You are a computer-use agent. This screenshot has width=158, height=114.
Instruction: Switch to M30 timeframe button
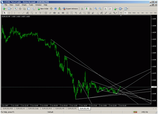[x=134, y=13]
